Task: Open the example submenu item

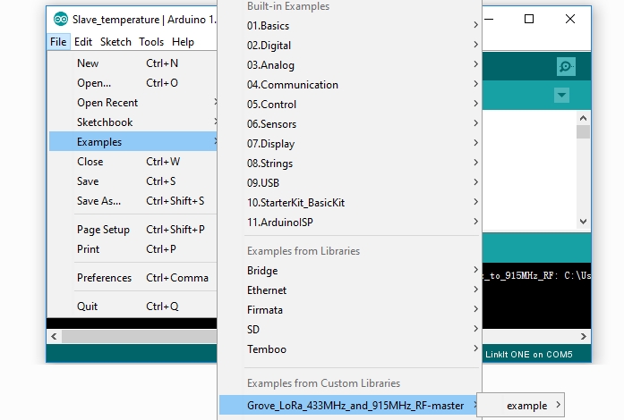Action: click(x=527, y=406)
